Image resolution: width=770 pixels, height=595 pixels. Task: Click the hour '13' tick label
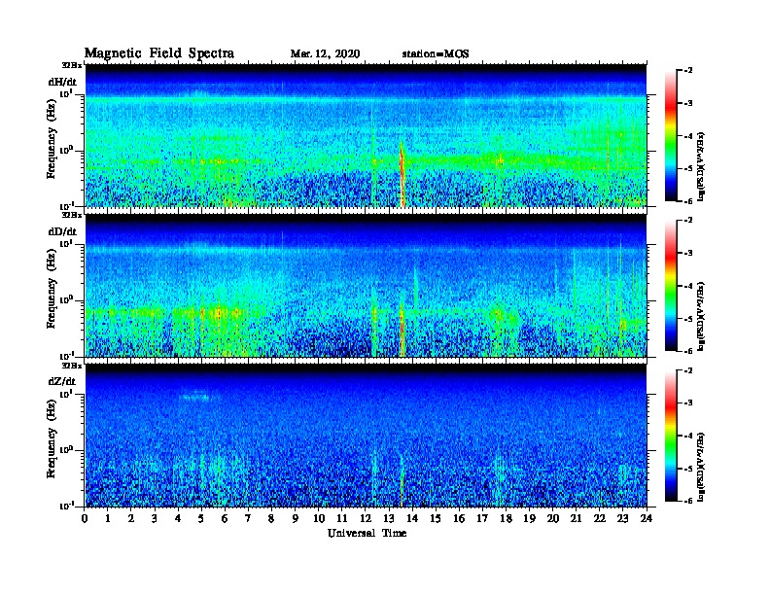click(x=389, y=519)
